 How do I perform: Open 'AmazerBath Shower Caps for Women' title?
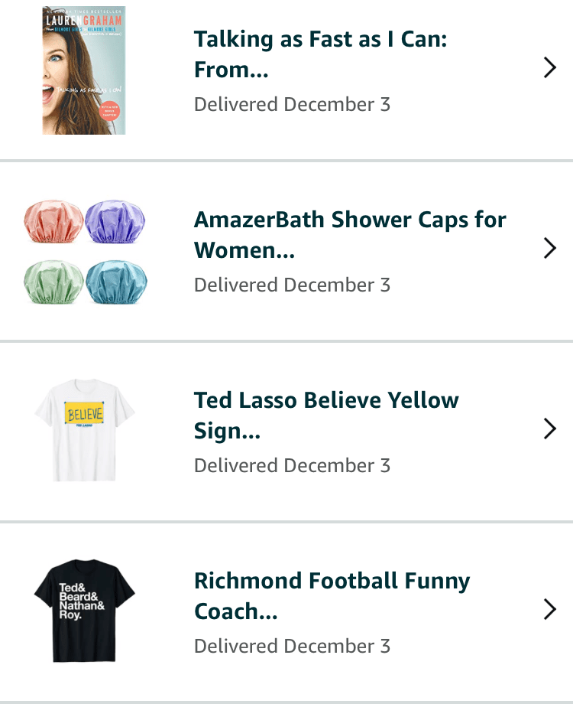pyautogui.click(x=349, y=234)
